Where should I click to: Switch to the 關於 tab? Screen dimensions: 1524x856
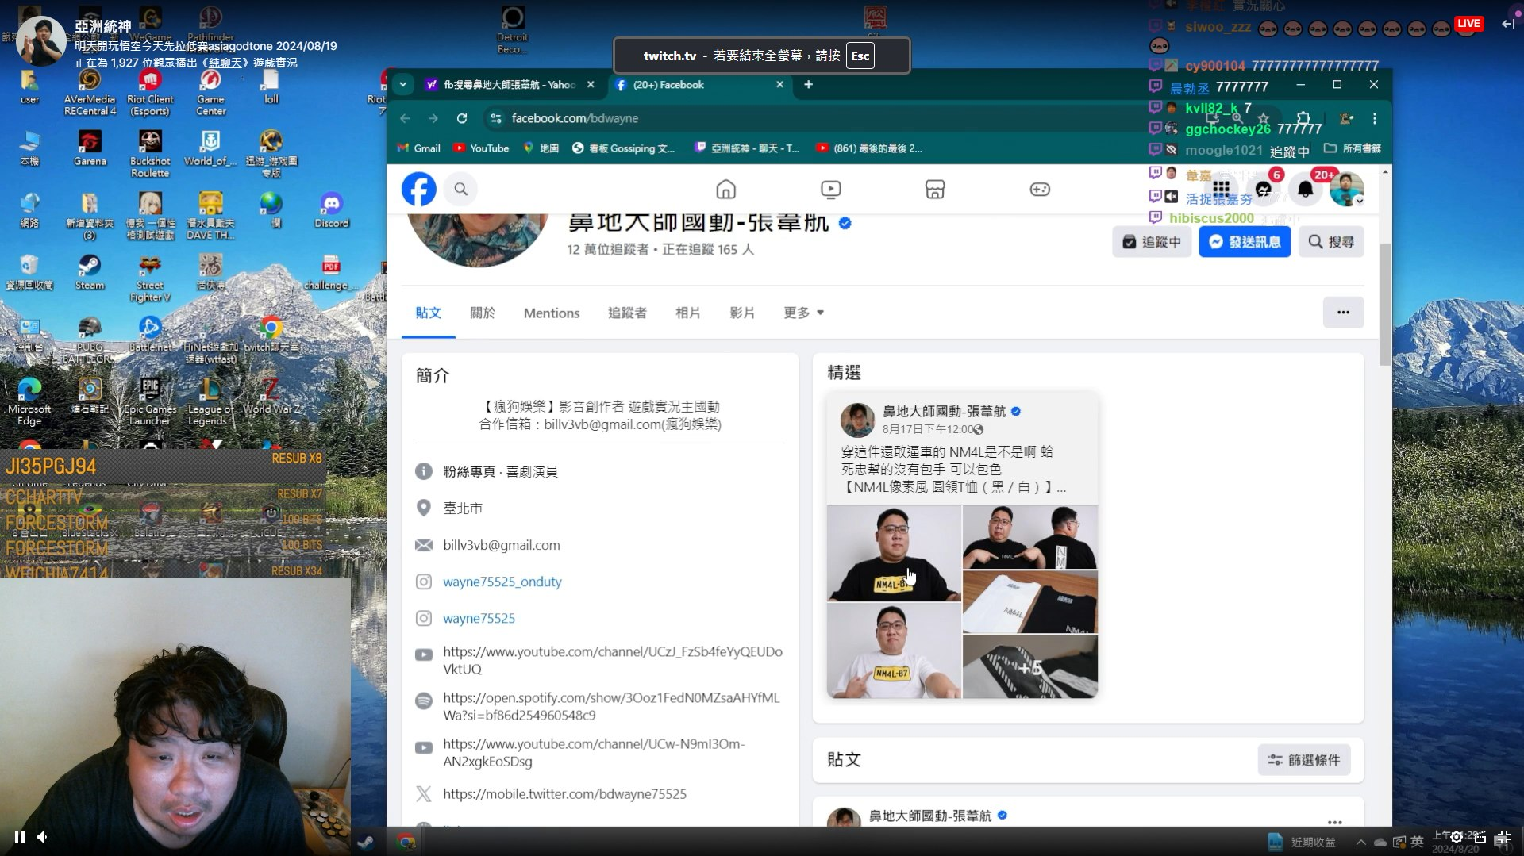482,313
